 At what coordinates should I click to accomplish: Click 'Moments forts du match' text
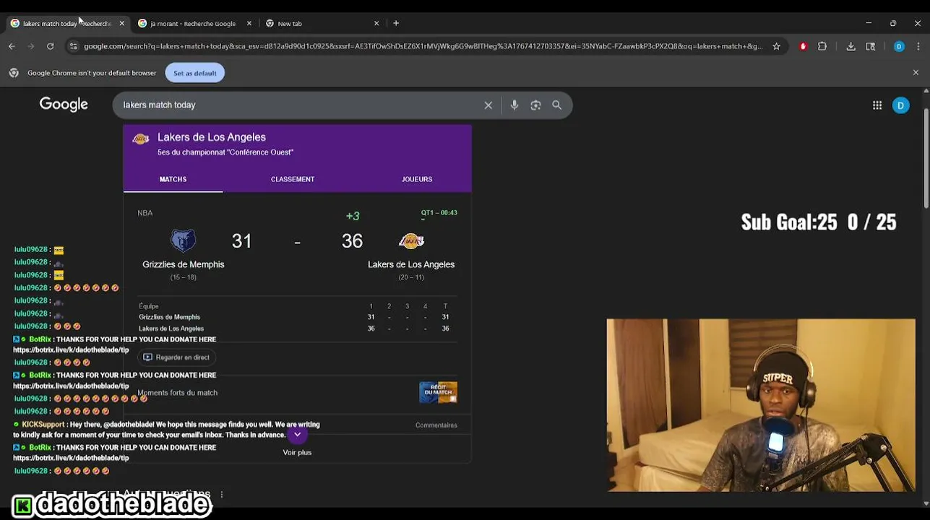point(178,393)
